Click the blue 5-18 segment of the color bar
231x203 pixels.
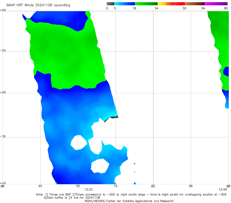125,4
